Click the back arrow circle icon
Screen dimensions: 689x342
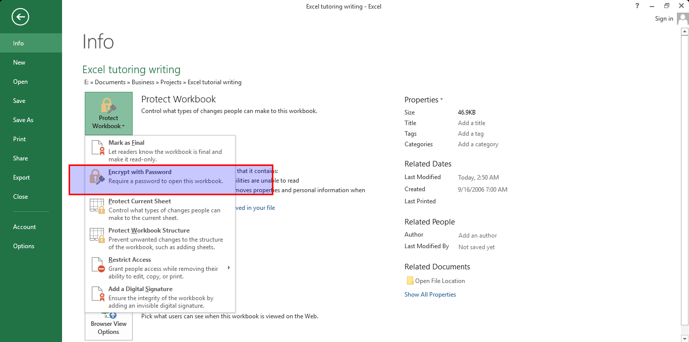(x=20, y=17)
